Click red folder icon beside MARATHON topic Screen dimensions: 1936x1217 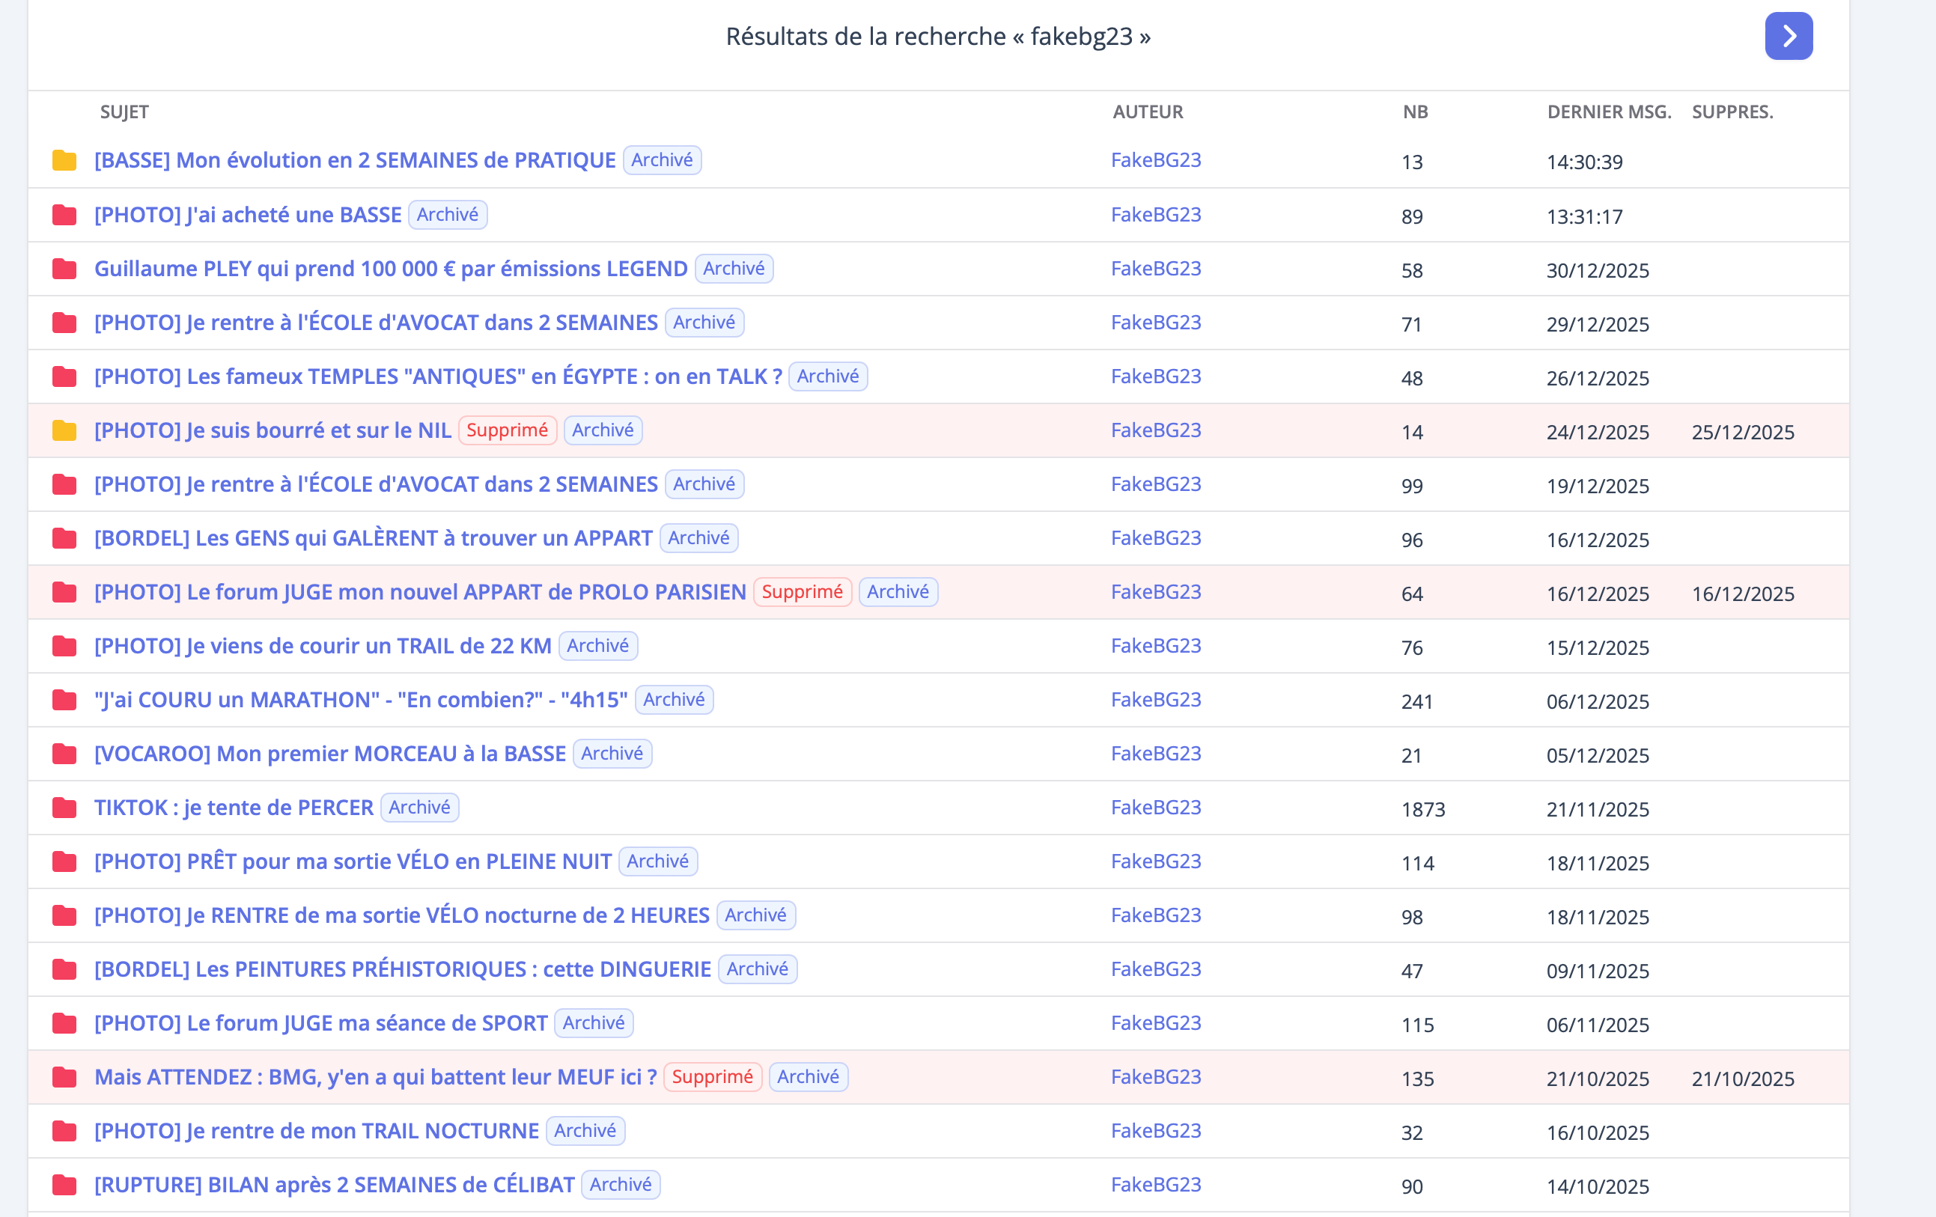pyautogui.click(x=64, y=700)
